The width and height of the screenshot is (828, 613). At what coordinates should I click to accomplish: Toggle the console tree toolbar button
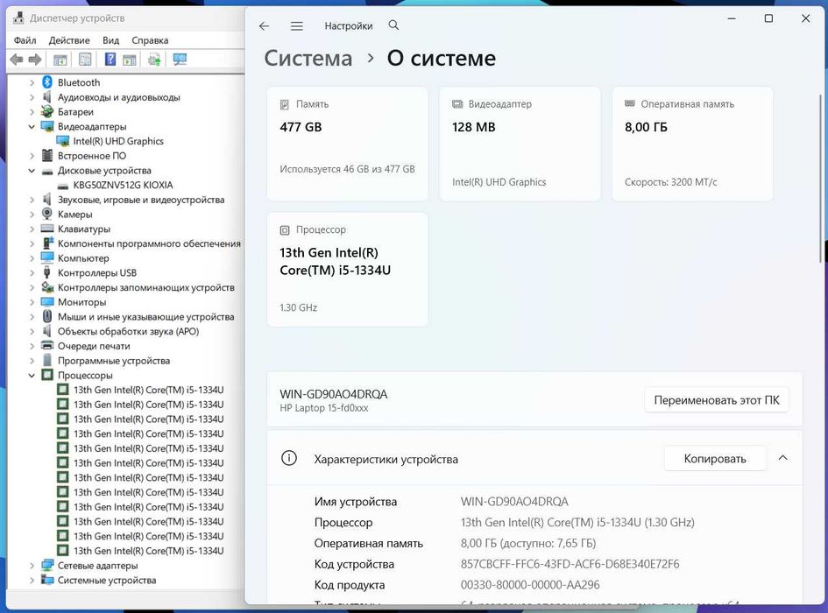pos(60,60)
